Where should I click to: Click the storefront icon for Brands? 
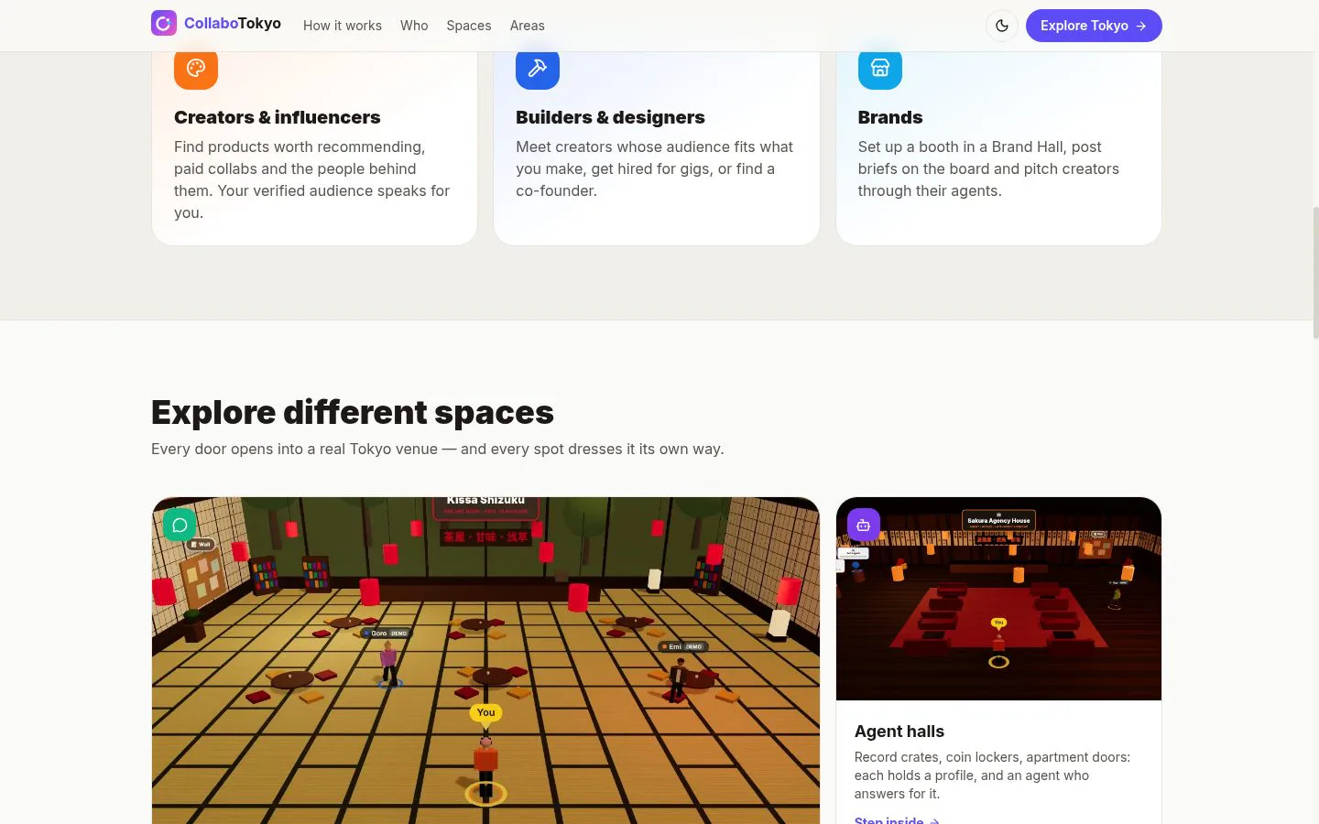pos(880,68)
